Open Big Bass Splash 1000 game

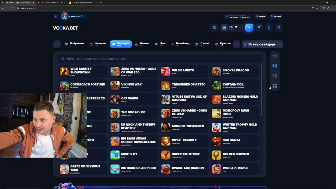[x=134, y=169]
